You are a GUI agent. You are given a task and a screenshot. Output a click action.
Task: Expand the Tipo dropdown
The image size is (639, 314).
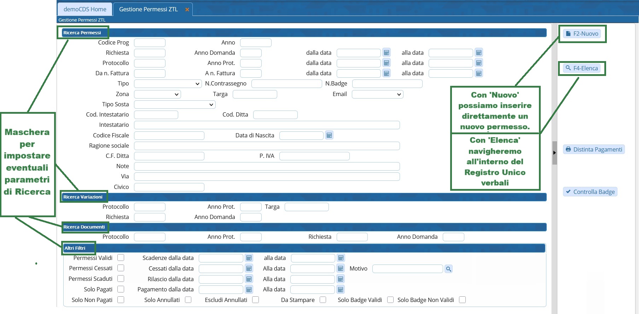click(168, 84)
